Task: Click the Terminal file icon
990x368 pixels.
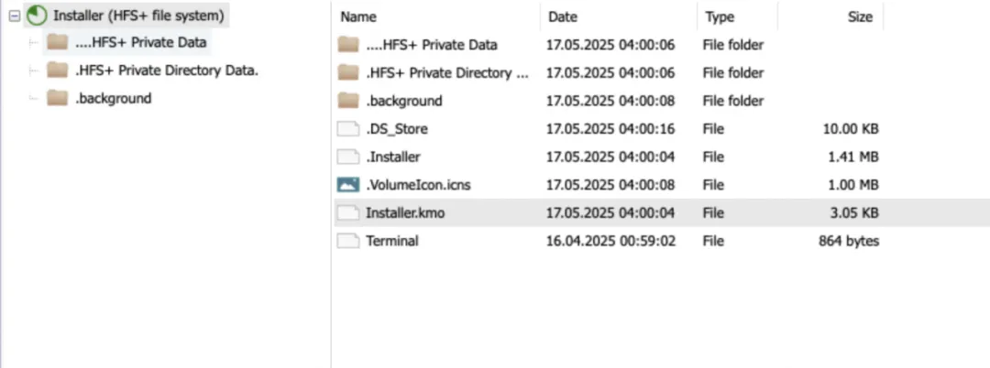Action: click(x=347, y=241)
